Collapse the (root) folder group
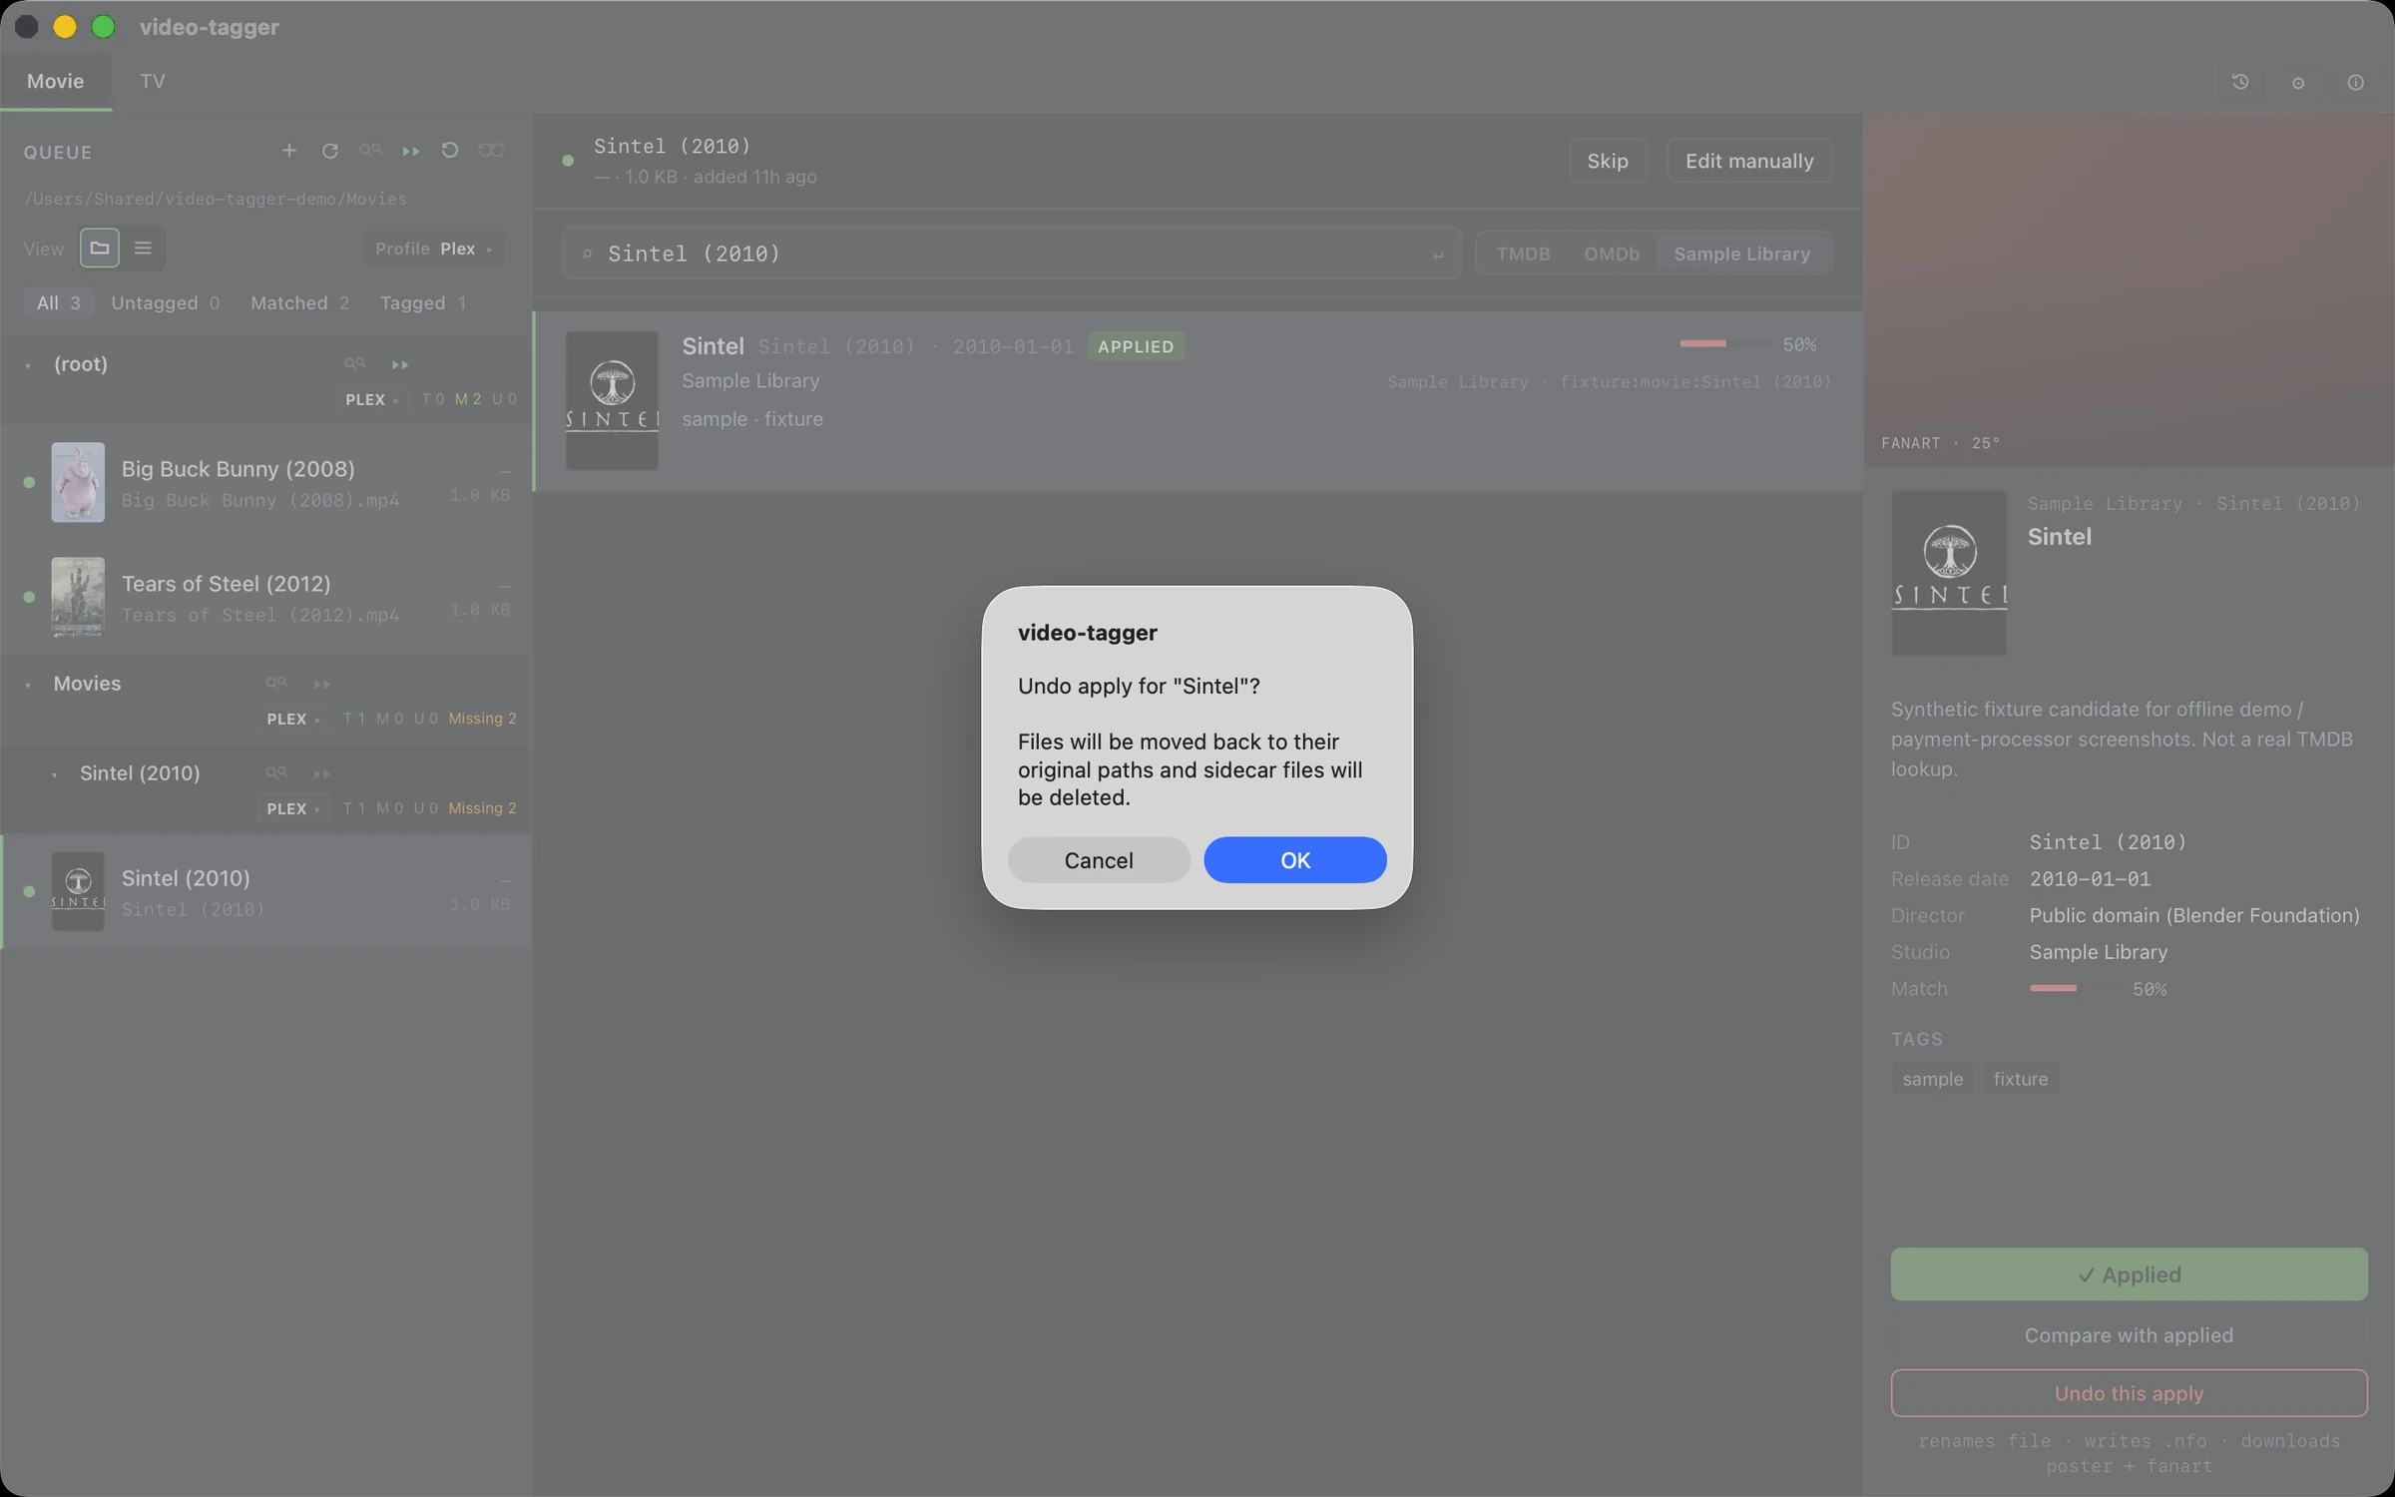The height and width of the screenshot is (1497, 2395). pos(28,365)
